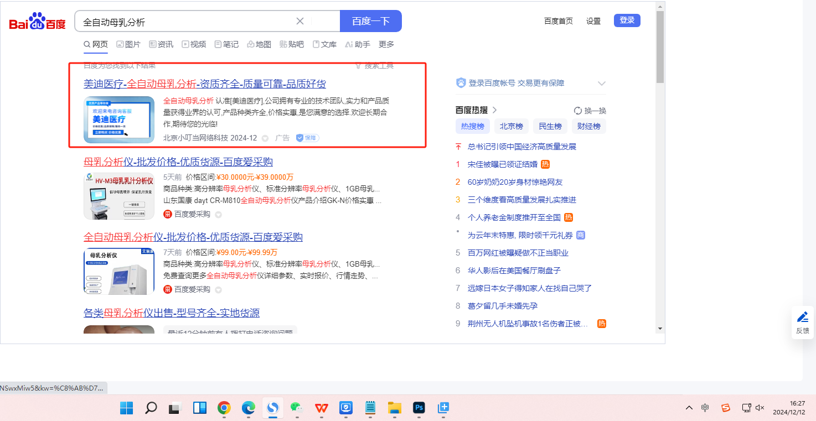This screenshot has height=421, width=816.
Task: Switch to the 图片 search tab
Action: pyautogui.click(x=128, y=44)
